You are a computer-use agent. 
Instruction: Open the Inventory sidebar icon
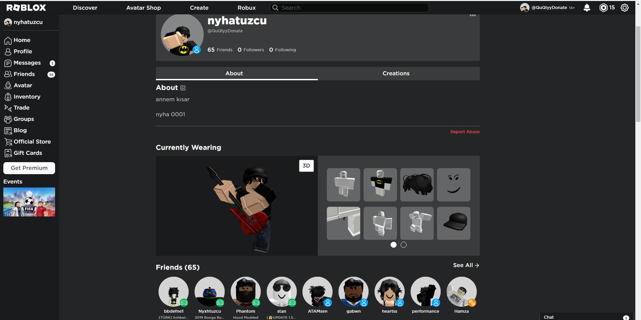click(8, 97)
